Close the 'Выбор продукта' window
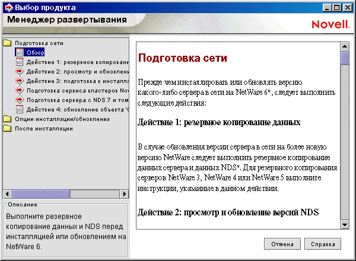The image size is (356, 261). pyautogui.click(x=347, y=8)
